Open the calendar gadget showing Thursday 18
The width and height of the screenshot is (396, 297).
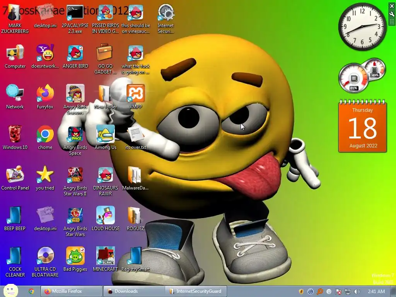click(362, 126)
